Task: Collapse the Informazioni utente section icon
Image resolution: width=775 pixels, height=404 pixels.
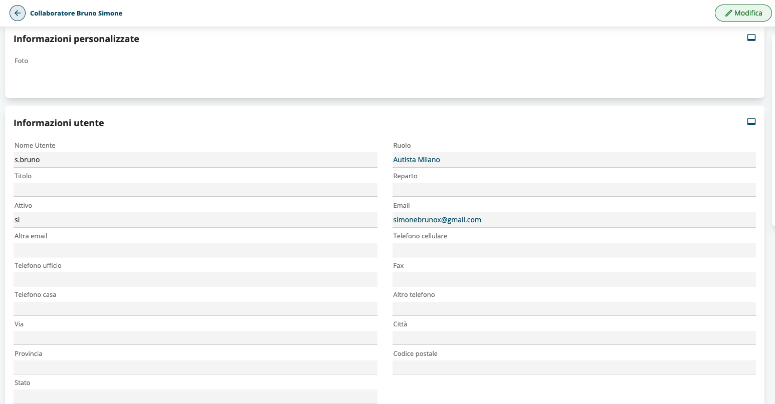Action: tap(751, 122)
